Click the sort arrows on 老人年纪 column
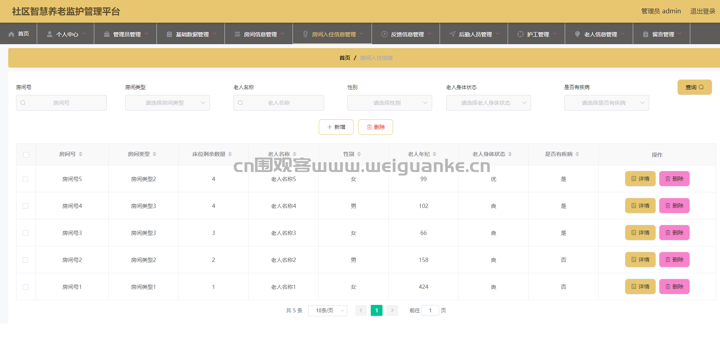This screenshot has width=720, height=344. coord(435,154)
